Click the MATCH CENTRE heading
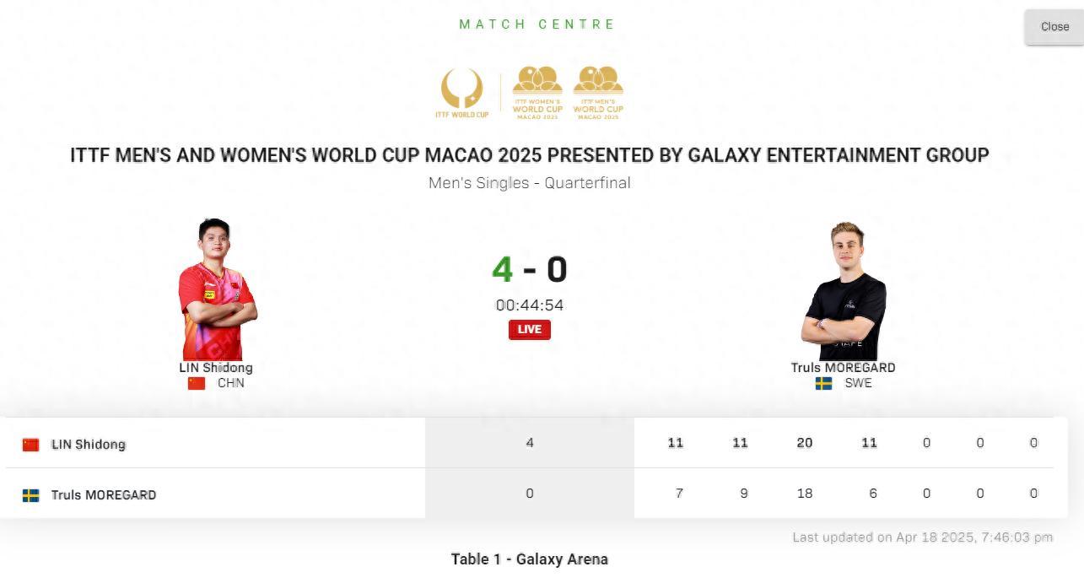Viewport: 1084px width, 583px height. tap(537, 24)
